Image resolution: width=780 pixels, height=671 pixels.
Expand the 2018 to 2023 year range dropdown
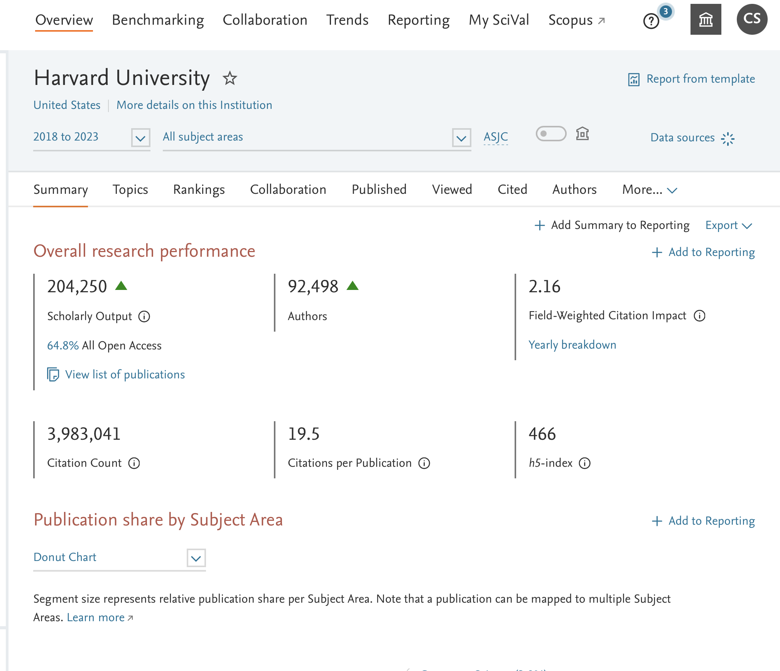[x=140, y=138]
